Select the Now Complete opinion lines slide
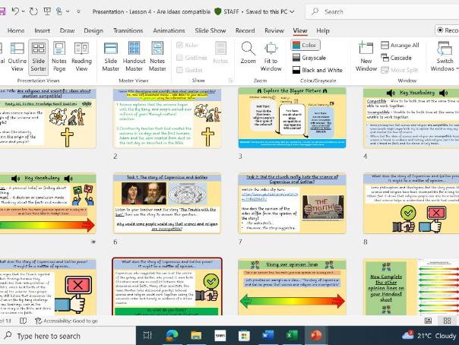The image size is (459, 345). [x=411, y=287]
